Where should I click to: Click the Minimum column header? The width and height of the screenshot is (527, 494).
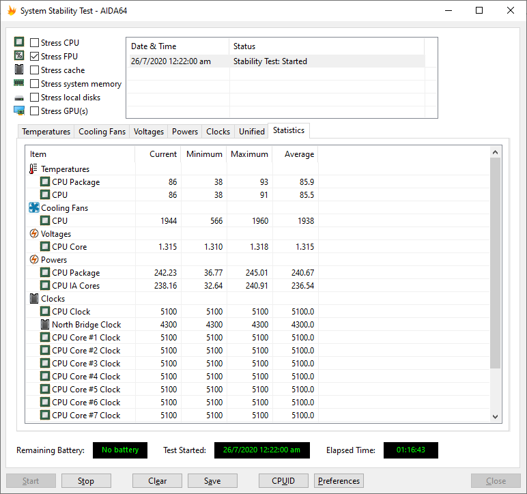point(203,154)
